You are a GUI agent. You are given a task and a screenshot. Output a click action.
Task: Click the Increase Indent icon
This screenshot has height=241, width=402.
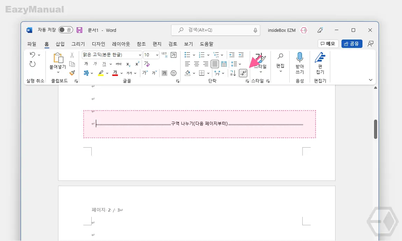click(x=241, y=55)
